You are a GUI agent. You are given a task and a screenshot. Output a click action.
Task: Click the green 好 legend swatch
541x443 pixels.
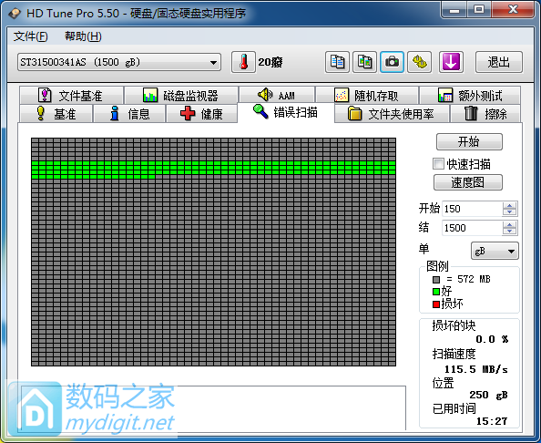pyautogui.click(x=436, y=292)
